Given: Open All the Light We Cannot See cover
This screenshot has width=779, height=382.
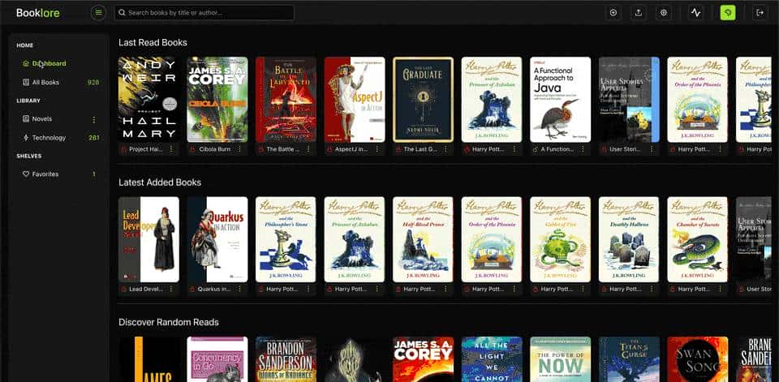Looking at the screenshot, I should coord(492,359).
